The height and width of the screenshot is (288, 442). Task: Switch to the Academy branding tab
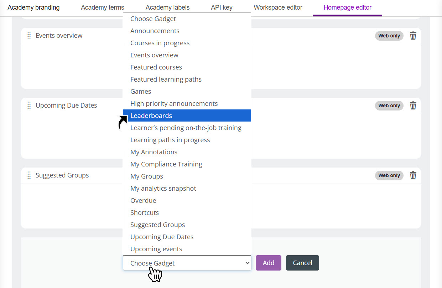point(33,7)
